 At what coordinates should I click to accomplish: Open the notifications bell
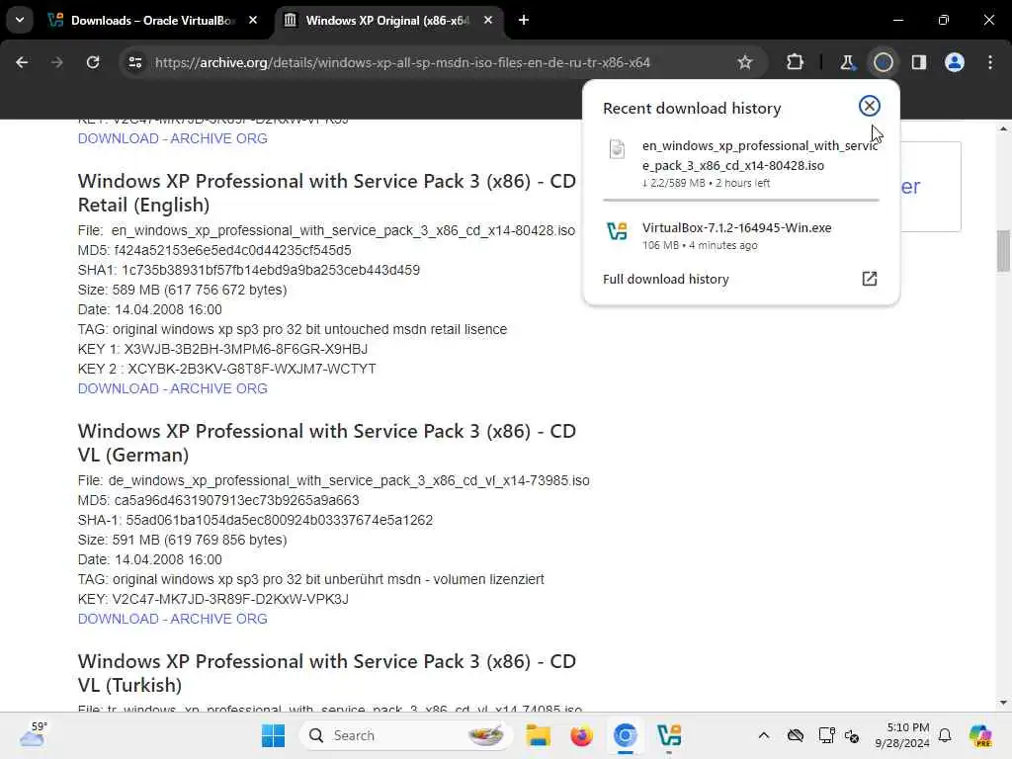coord(945,735)
